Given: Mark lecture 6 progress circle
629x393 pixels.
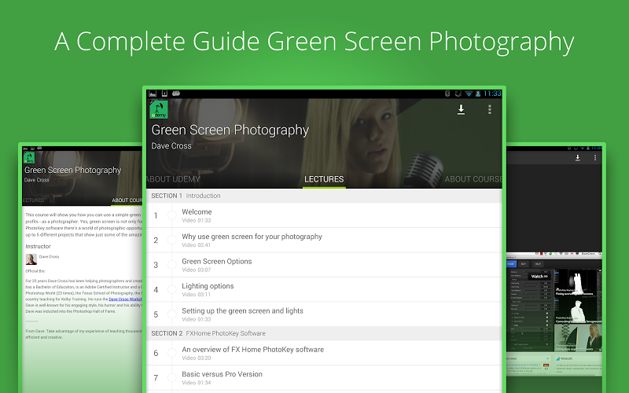Looking at the screenshot, I should click(171, 353).
